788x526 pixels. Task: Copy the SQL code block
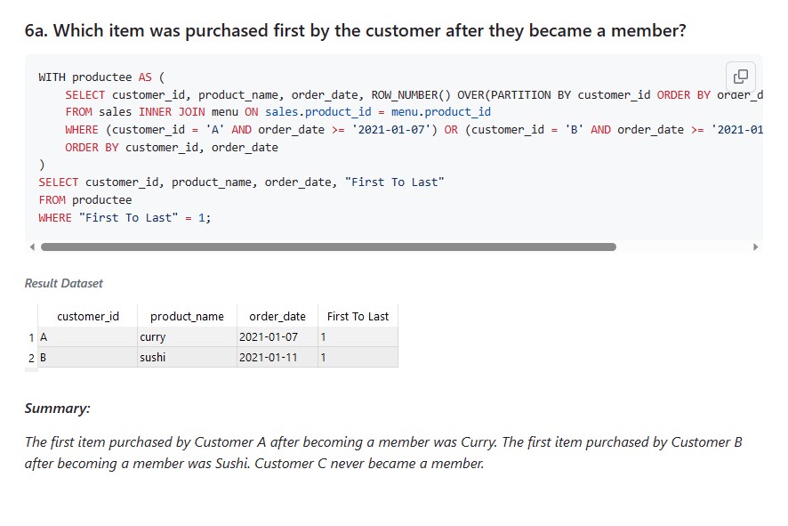pos(740,77)
